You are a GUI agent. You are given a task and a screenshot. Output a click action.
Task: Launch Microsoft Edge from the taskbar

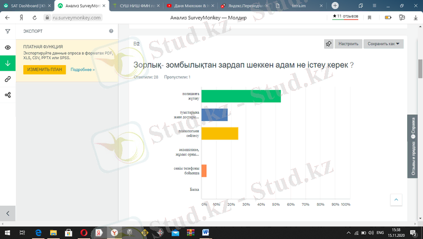coord(38,233)
